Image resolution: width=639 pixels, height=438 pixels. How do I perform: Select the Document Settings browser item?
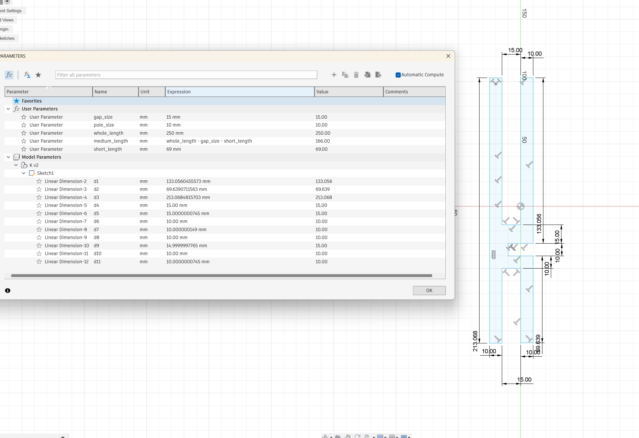(11, 11)
